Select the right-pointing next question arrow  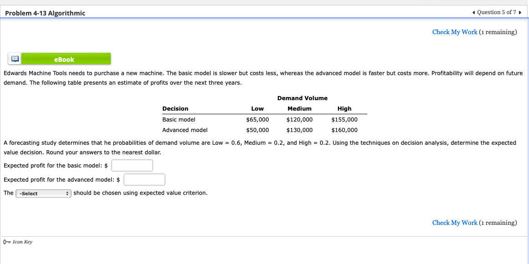pos(519,12)
